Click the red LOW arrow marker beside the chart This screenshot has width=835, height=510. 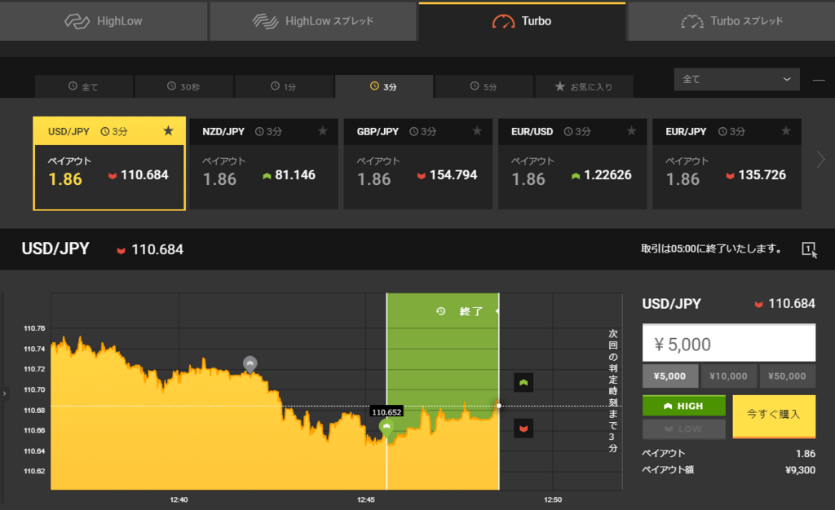523,427
